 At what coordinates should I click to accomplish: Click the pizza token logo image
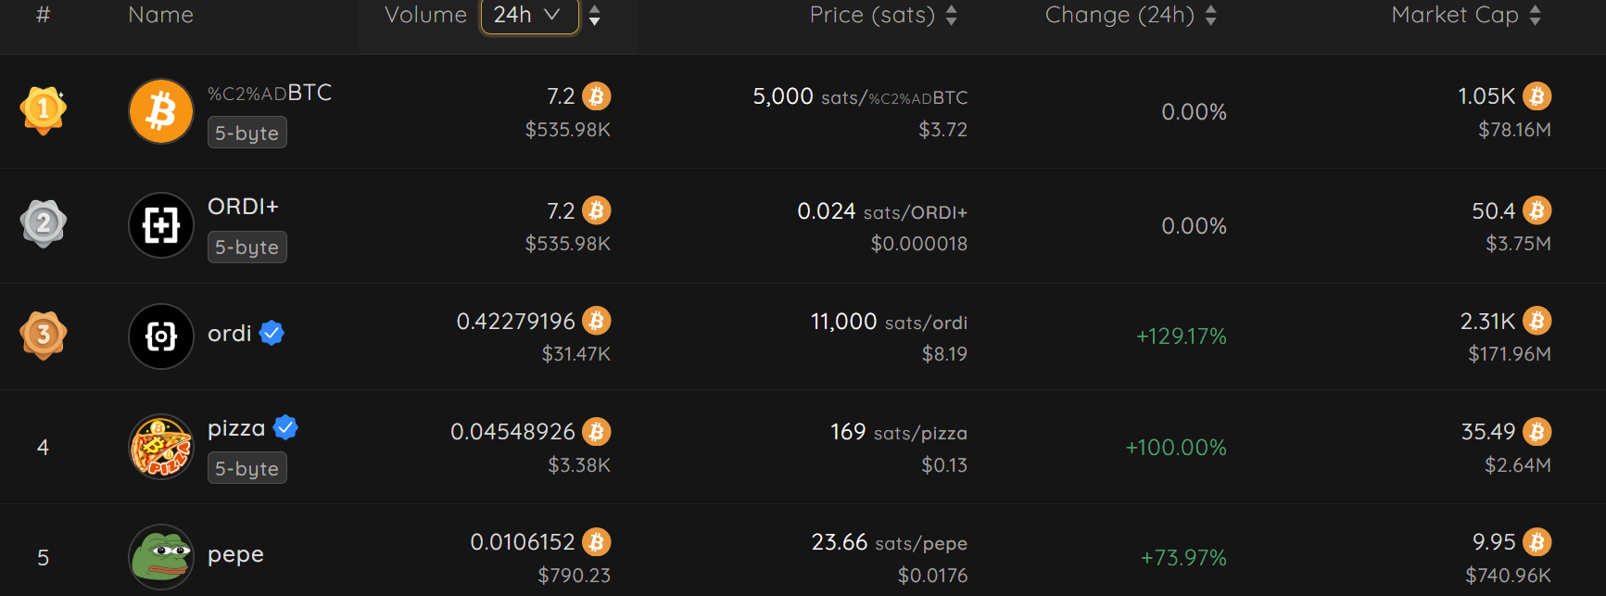point(161,447)
